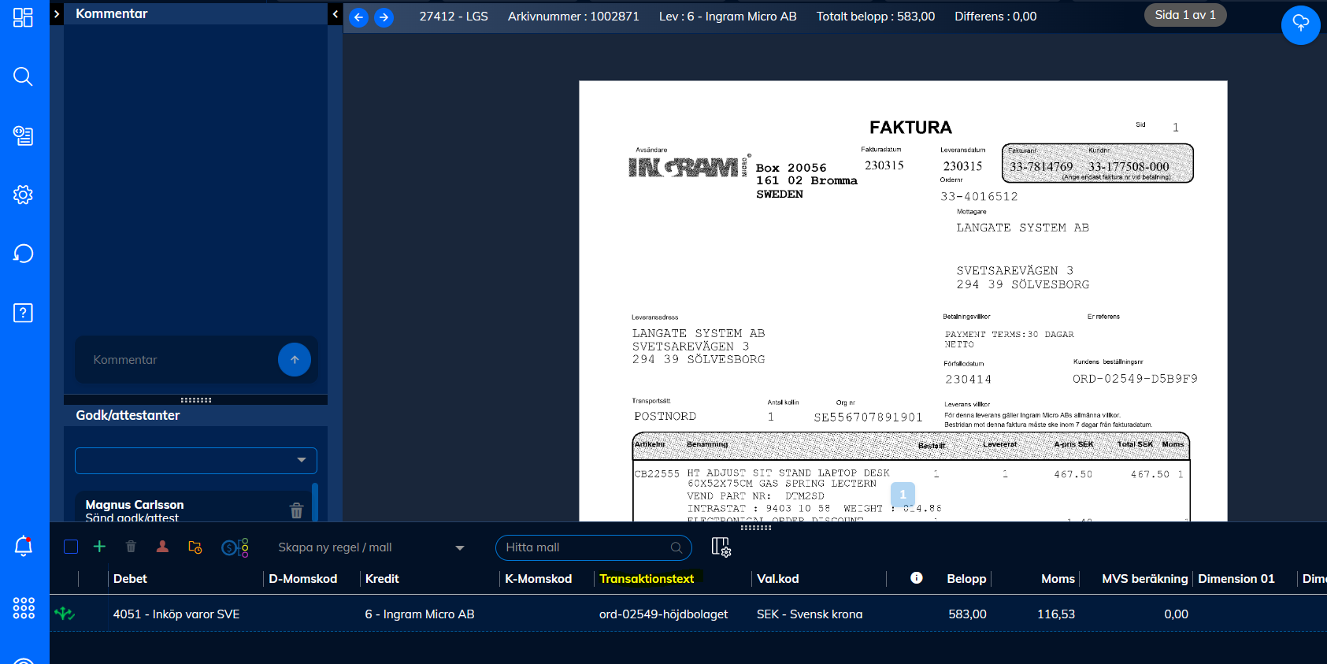Screen dimensions: 1327x664
Task: Open the notifications bell
Action: [x=23, y=546]
